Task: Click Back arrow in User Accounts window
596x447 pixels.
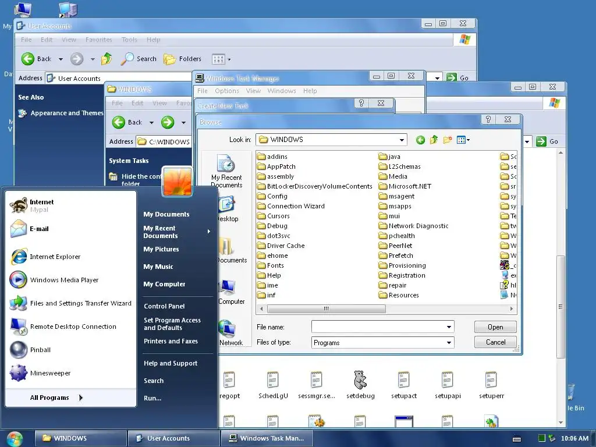Action: point(28,59)
